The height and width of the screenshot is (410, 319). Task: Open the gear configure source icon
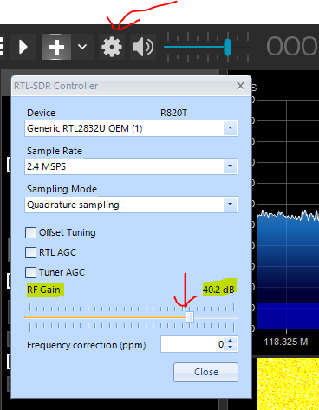coord(112,47)
